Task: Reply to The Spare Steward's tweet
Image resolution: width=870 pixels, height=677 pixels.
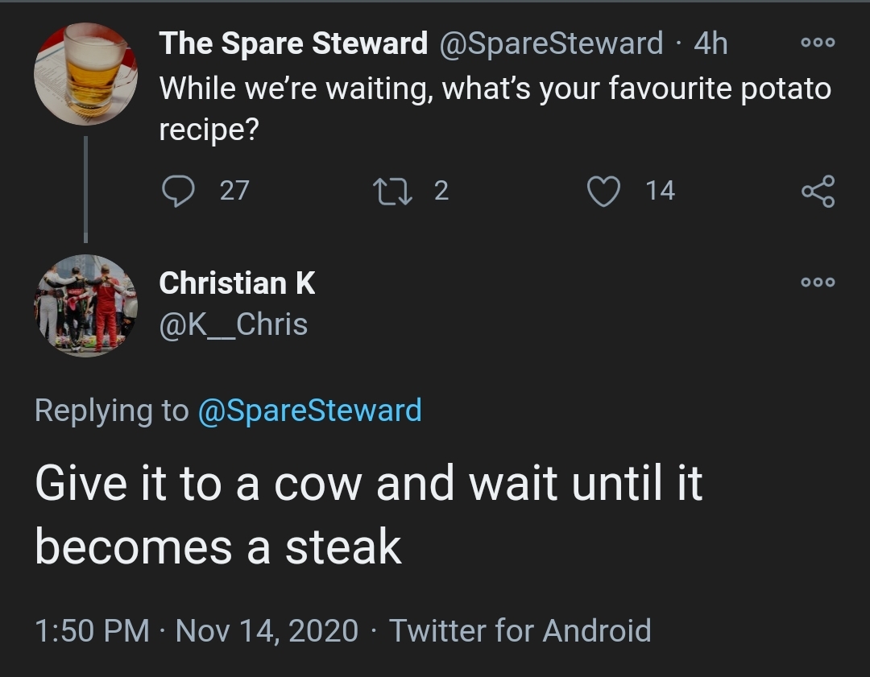Action: tap(176, 191)
